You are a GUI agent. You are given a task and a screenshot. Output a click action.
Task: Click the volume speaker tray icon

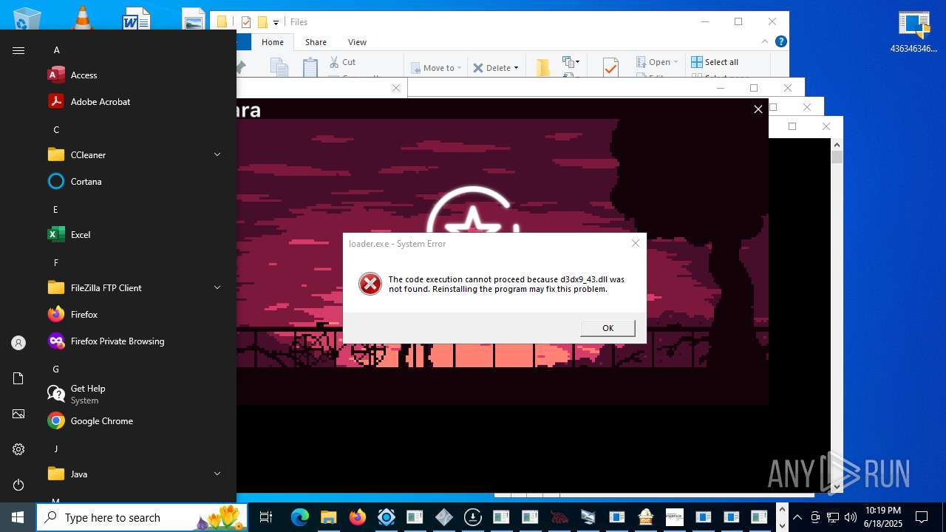(851, 517)
